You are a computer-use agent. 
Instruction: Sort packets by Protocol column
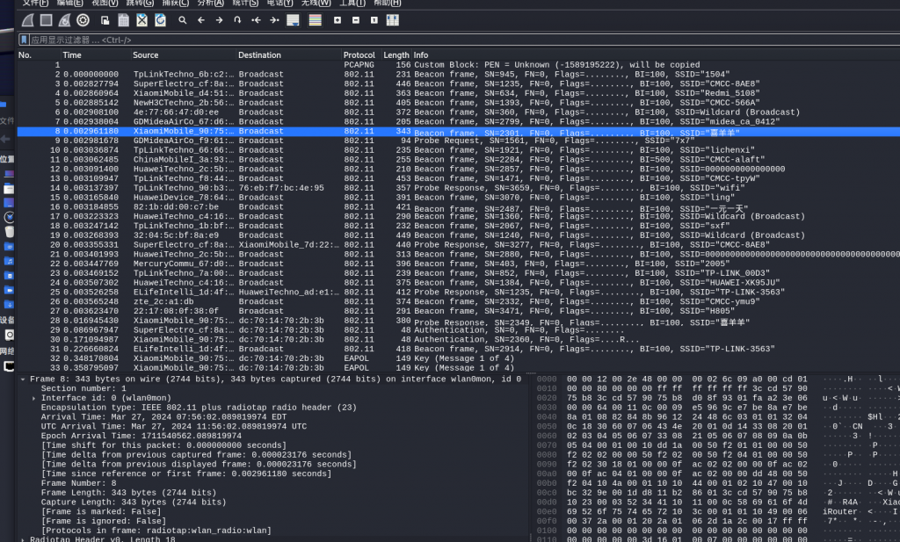[359, 55]
